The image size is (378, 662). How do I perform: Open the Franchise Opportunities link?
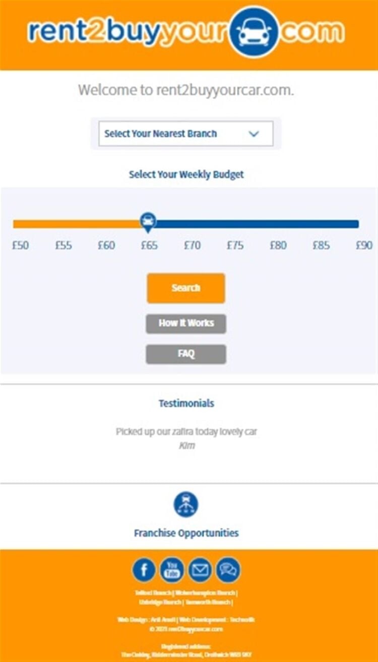click(x=186, y=533)
